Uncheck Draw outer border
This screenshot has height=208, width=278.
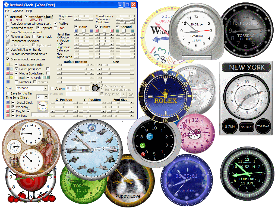click(17, 65)
